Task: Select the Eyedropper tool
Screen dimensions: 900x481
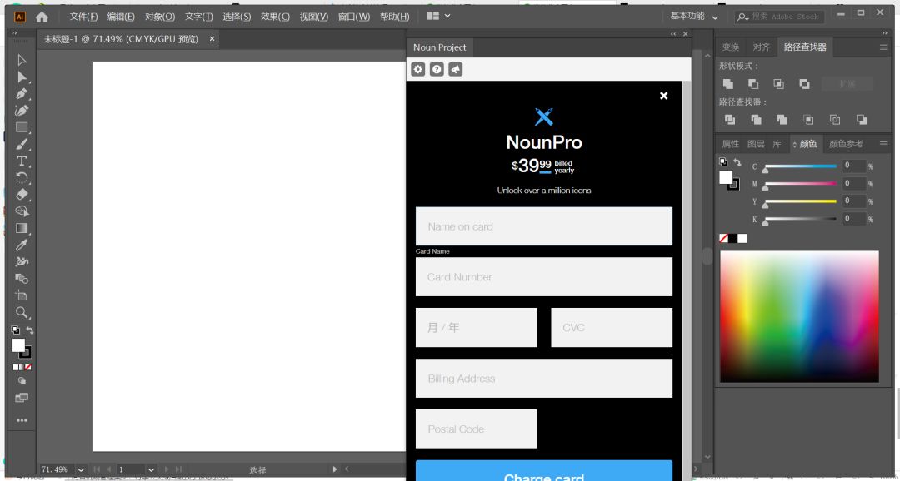Action: 22,245
